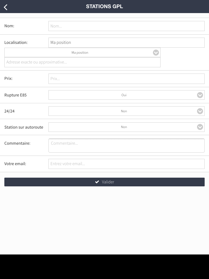Select the Entrez votre email field
The image size is (209, 279).
[x=127, y=164]
